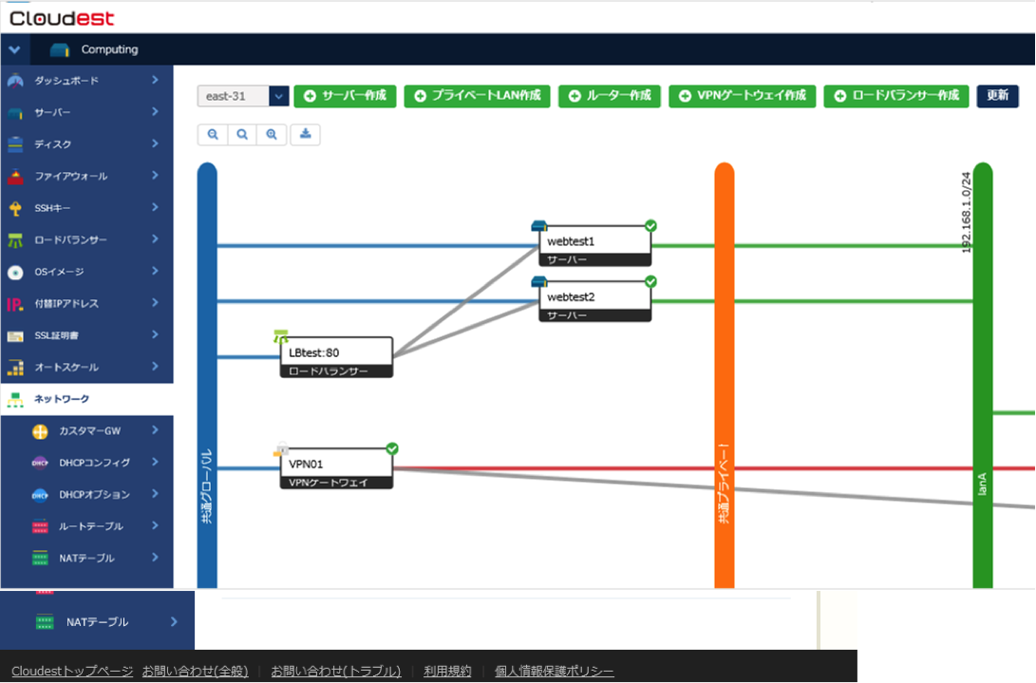Image resolution: width=1036 pixels, height=683 pixels.
Task: Click the Cloudest logo
Action: pyautogui.click(x=62, y=17)
